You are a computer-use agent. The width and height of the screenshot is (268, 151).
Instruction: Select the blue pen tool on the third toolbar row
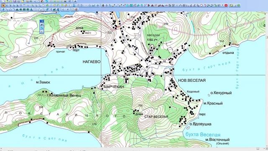(3, 10)
